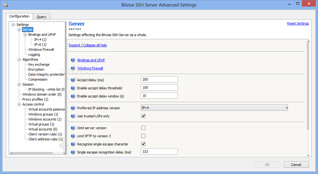Select Compression tree item
Viewport: 318px width, 174px height.
tap(38, 79)
